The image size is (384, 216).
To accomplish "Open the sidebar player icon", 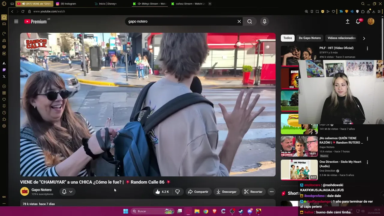I will click(x=4, y=86).
